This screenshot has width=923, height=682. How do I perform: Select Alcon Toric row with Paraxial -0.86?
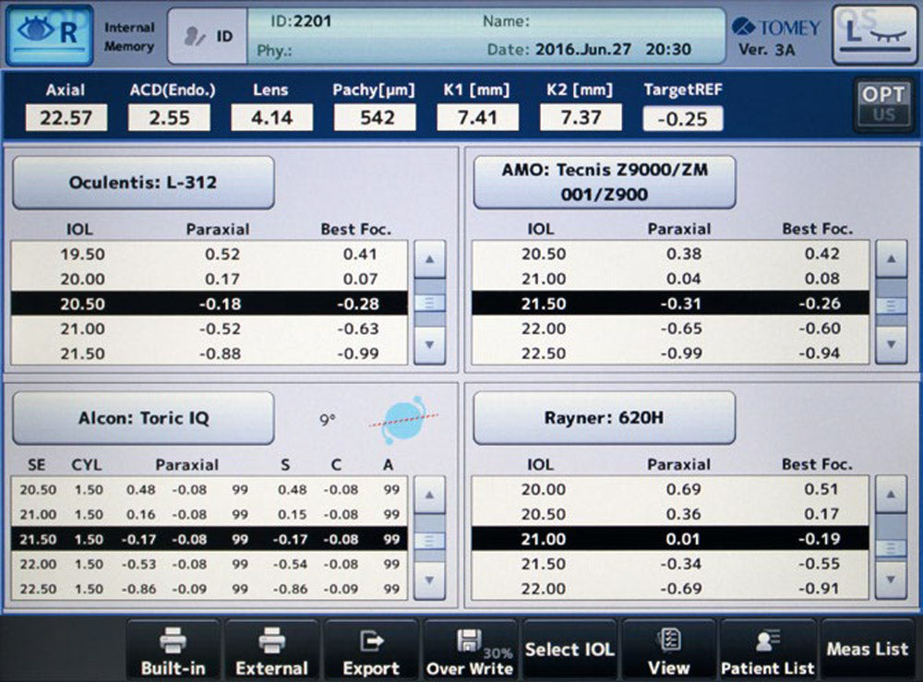[209, 589]
